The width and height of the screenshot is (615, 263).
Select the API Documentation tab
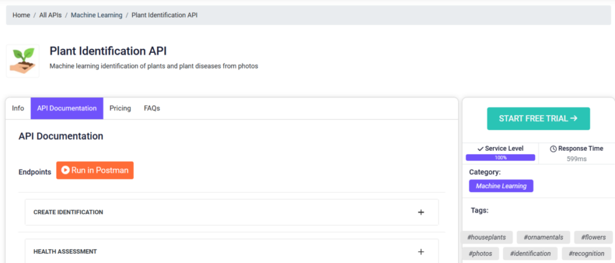point(67,108)
